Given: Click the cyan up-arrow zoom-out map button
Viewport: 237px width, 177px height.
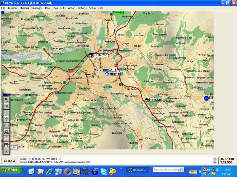Looking at the screenshot, I should click(x=6, y=119).
